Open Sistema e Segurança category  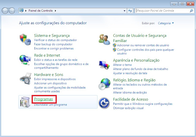(52, 36)
